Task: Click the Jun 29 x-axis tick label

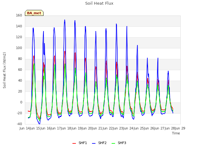Action: pos(181,128)
